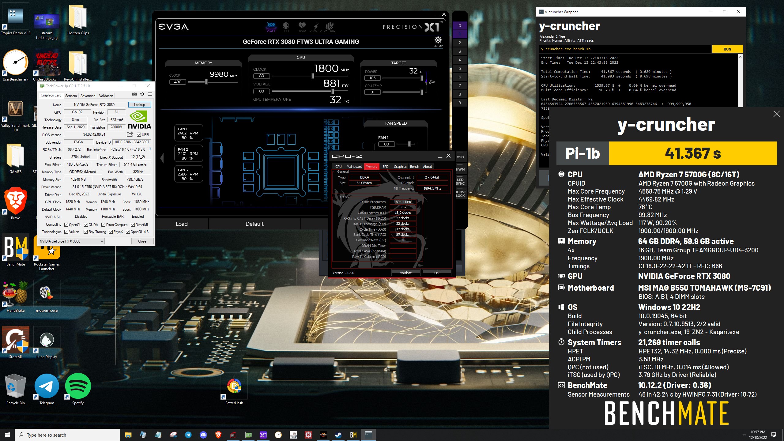Open the HWM icon in Precision X1 header
This screenshot has width=784, height=441.
tap(302, 27)
